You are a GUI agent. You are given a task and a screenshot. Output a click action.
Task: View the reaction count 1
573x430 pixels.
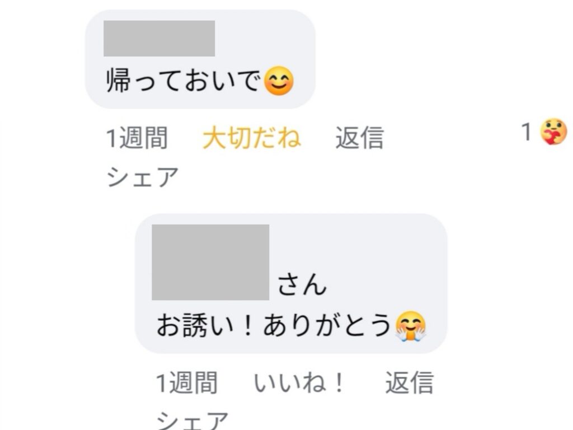coord(526,132)
